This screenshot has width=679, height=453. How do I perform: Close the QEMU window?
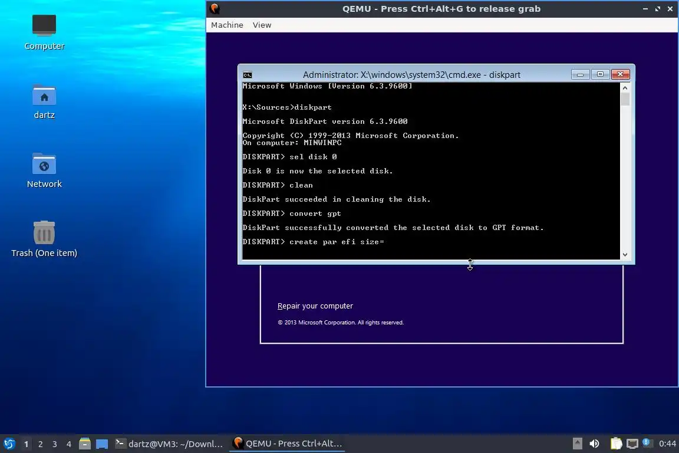pos(670,9)
